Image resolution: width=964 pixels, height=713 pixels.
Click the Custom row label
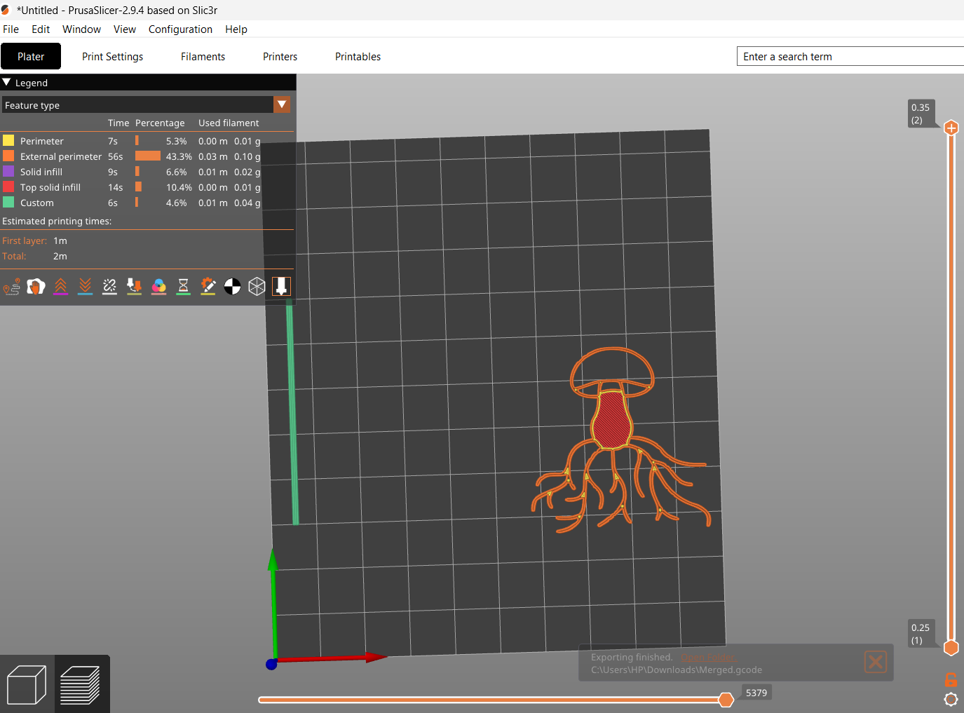tap(36, 203)
